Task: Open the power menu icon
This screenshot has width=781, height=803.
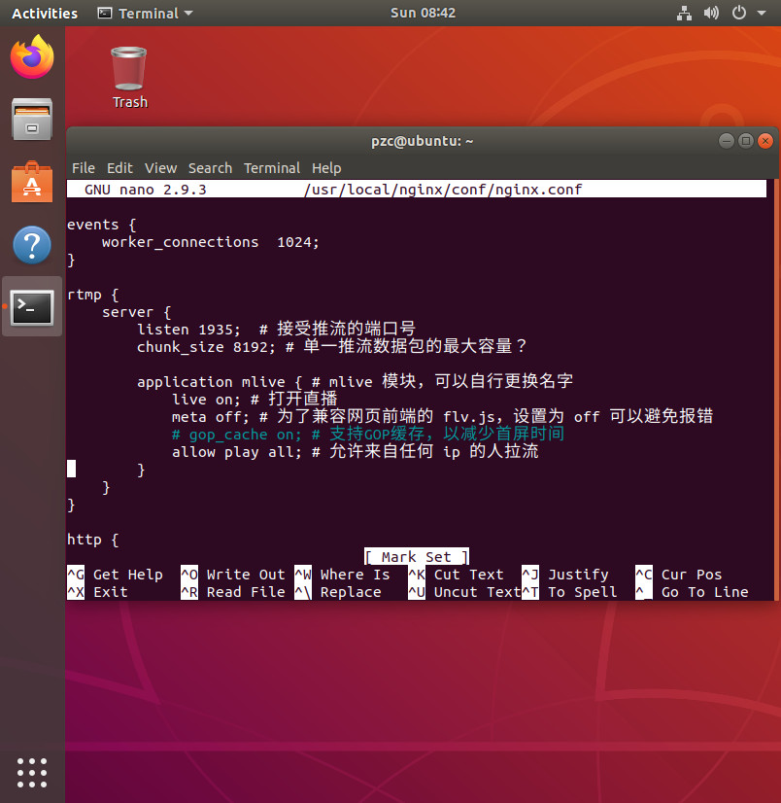Action: point(738,13)
